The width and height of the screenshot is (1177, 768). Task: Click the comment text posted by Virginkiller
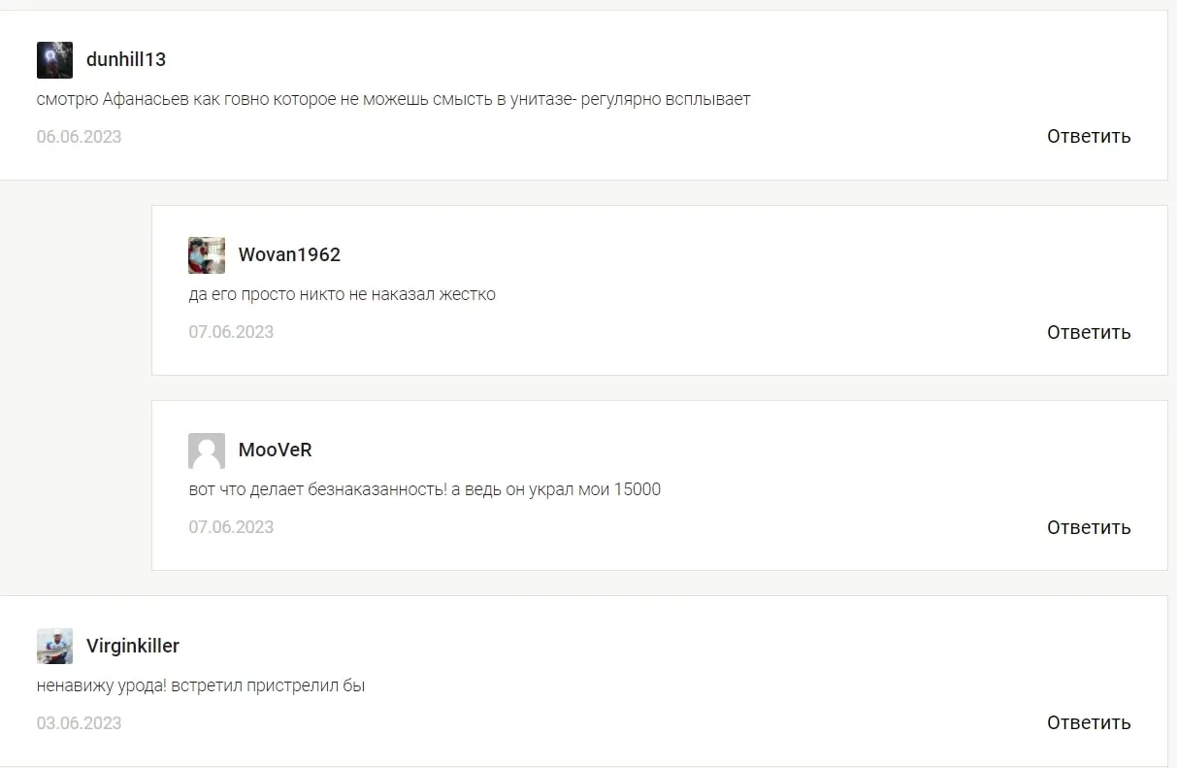click(201, 685)
